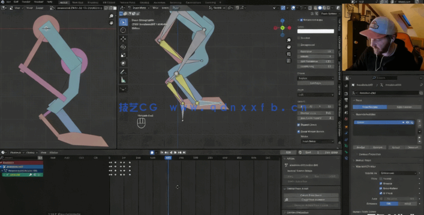The height and width of the screenshot is (215, 424).
Task: Enable the Names checkbox in Viewport Display
Action: pos(381,179)
